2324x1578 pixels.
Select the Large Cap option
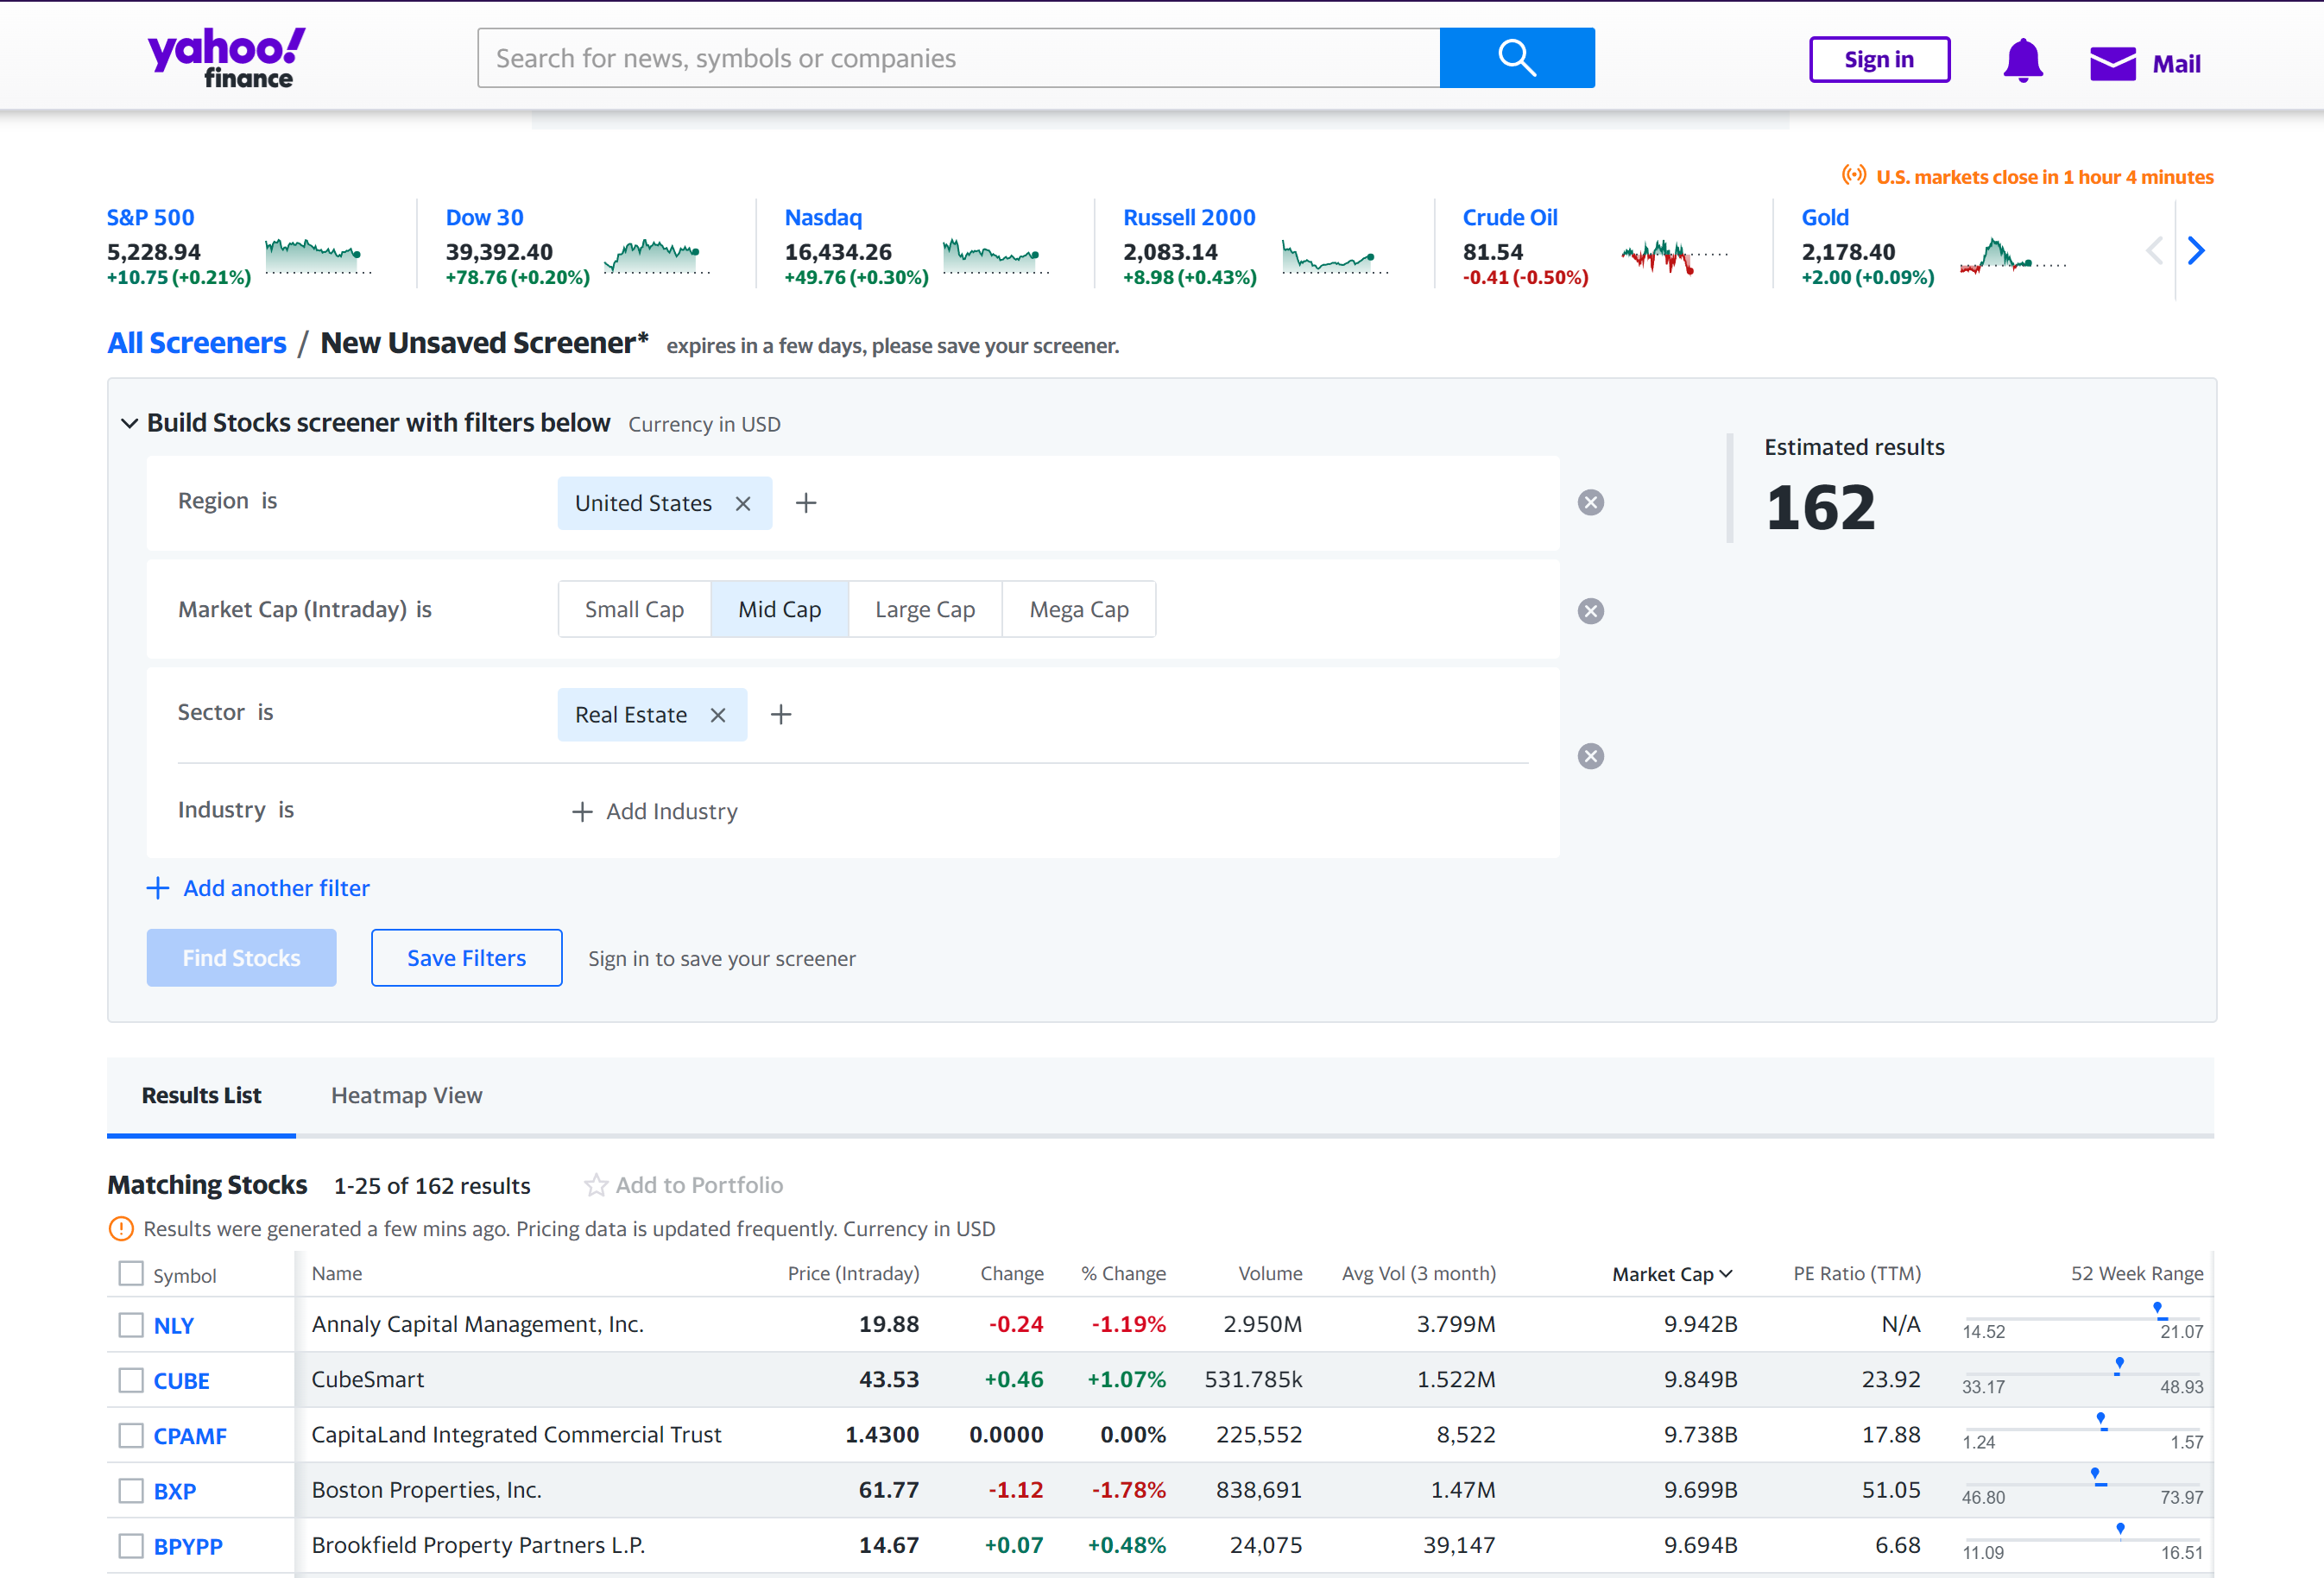point(925,609)
